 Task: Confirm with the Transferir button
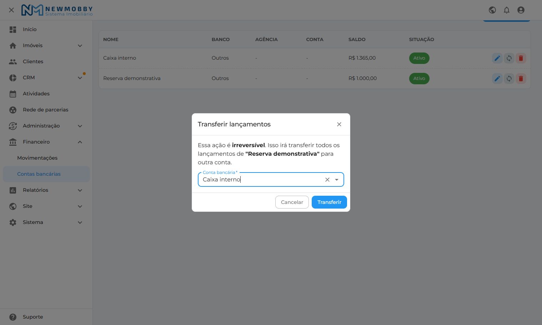pyautogui.click(x=329, y=202)
